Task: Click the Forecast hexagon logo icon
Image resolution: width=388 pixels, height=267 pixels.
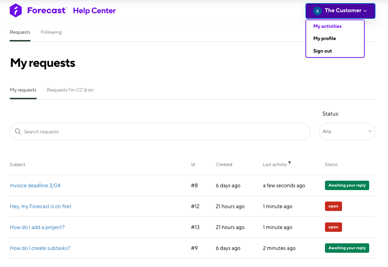Action: tap(16, 10)
